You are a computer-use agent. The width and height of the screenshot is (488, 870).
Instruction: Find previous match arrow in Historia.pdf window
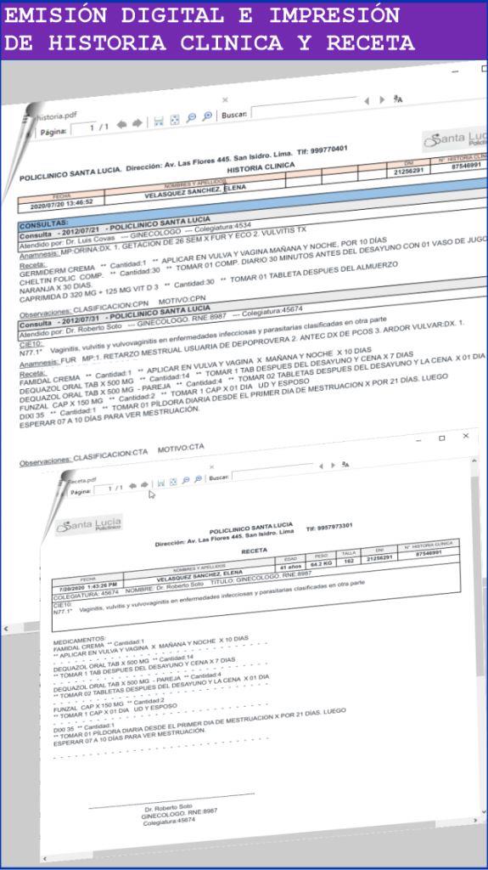(367, 101)
